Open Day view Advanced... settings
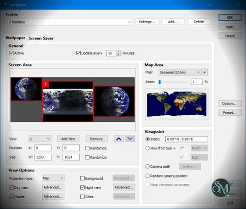The height and width of the screenshot is (209, 246). tap(53, 187)
